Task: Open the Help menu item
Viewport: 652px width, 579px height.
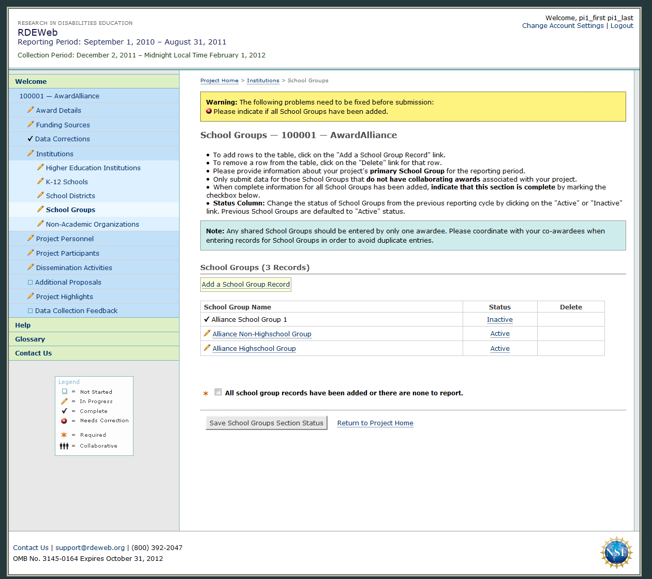Action: pos(23,325)
